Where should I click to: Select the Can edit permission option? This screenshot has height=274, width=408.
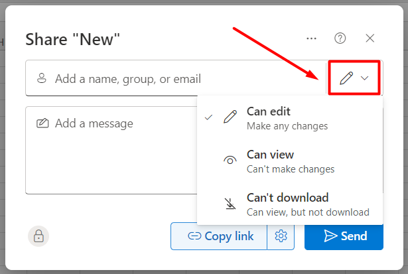(x=290, y=118)
